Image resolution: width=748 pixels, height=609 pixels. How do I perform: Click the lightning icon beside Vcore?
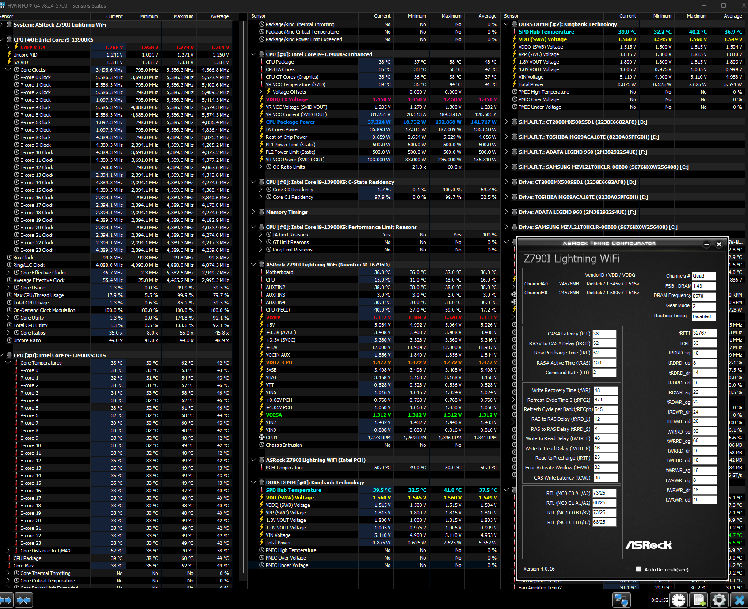click(262, 317)
